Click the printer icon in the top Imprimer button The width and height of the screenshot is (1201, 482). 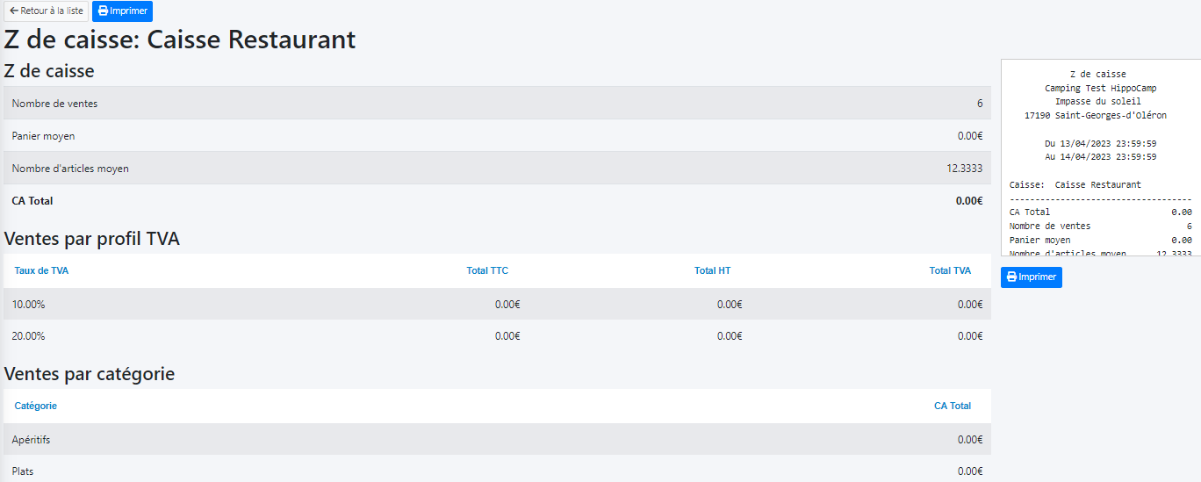click(103, 11)
